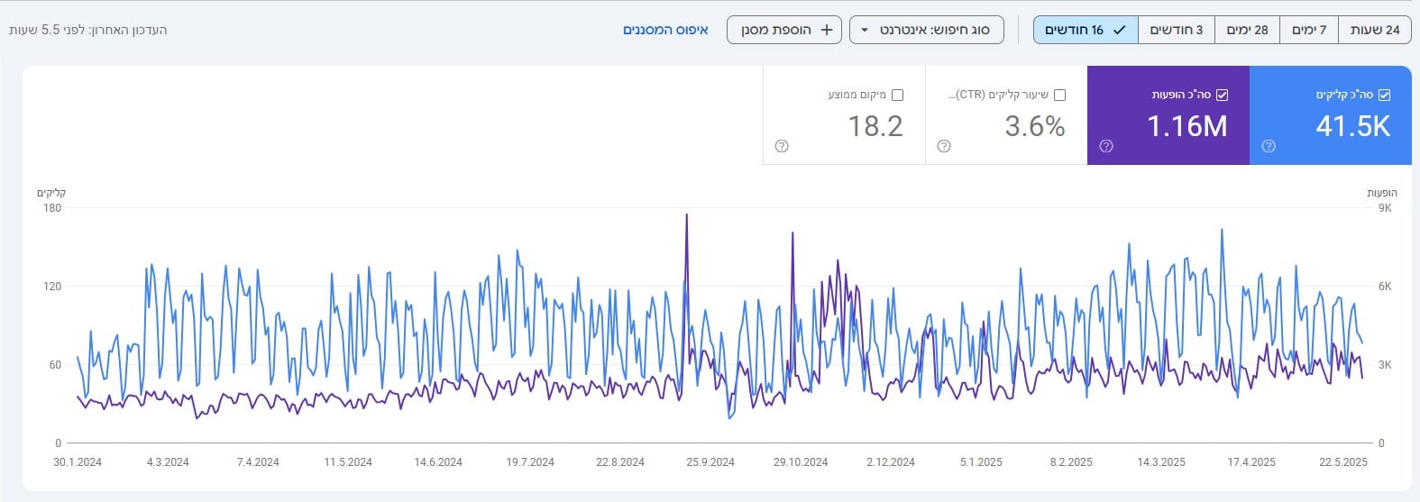Select the 7 days date range
This screenshot has height=502, width=1420.
tap(1308, 30)
